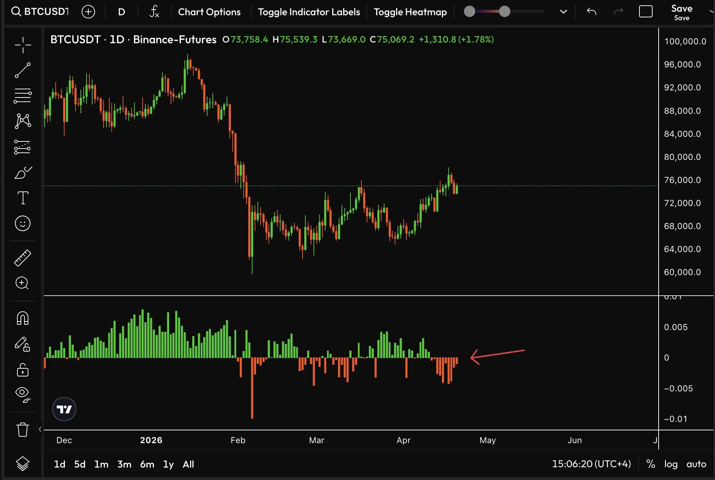715x480 pixels.
Task: Select the crosshair cursor tool
Action: 23,45
